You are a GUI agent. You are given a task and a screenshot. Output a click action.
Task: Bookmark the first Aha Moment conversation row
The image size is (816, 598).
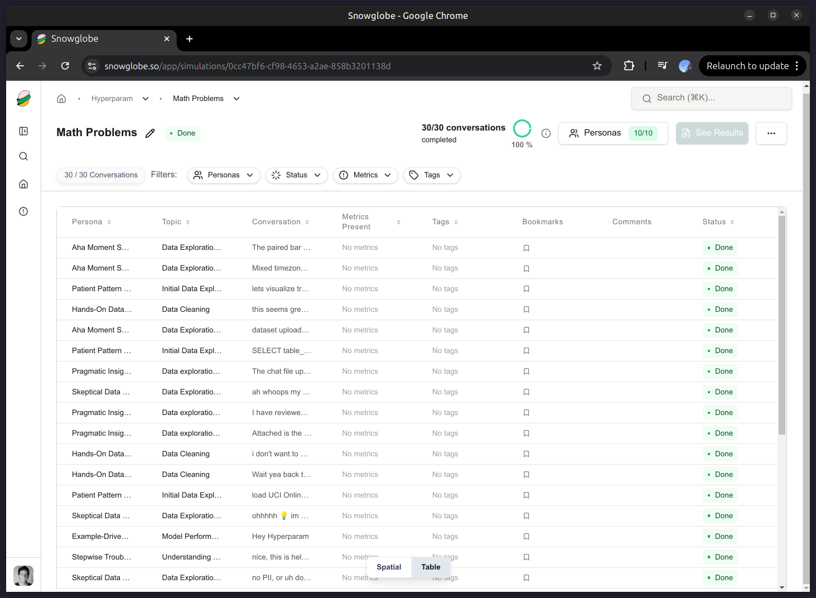click(x=526, y=248)
